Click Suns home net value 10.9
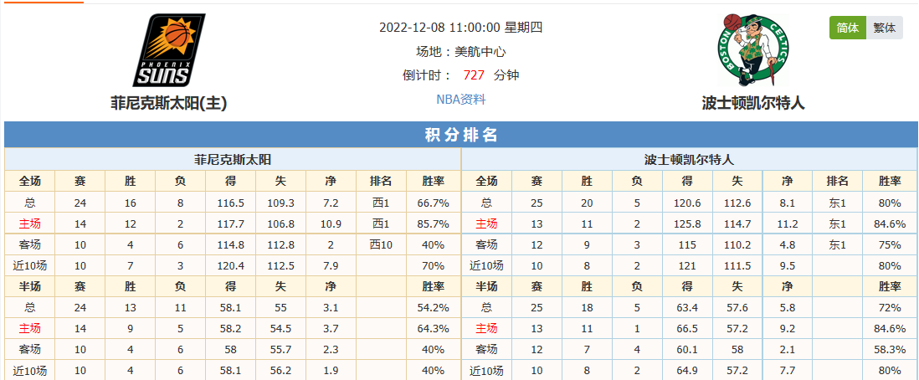The height and width of the screenshot is (380, 919). click(331, 224)
